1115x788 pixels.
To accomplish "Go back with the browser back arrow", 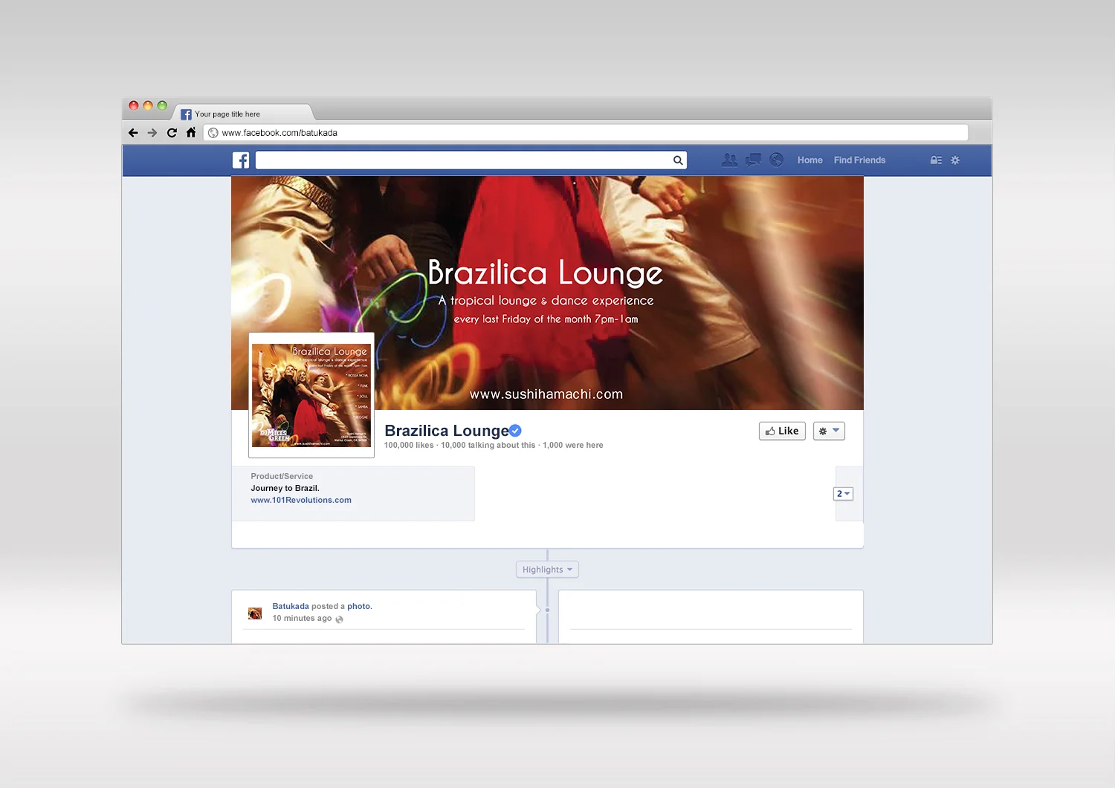I will 133,133.
